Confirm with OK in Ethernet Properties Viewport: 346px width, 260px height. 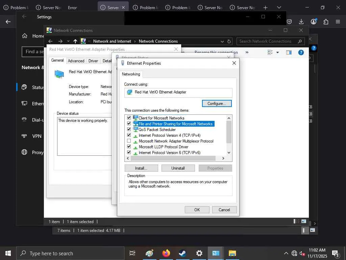(x=197, y=210)
